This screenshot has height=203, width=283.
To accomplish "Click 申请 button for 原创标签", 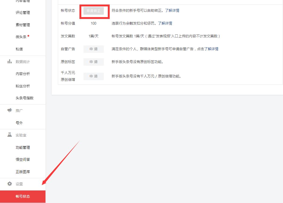I will click(93, 62).
